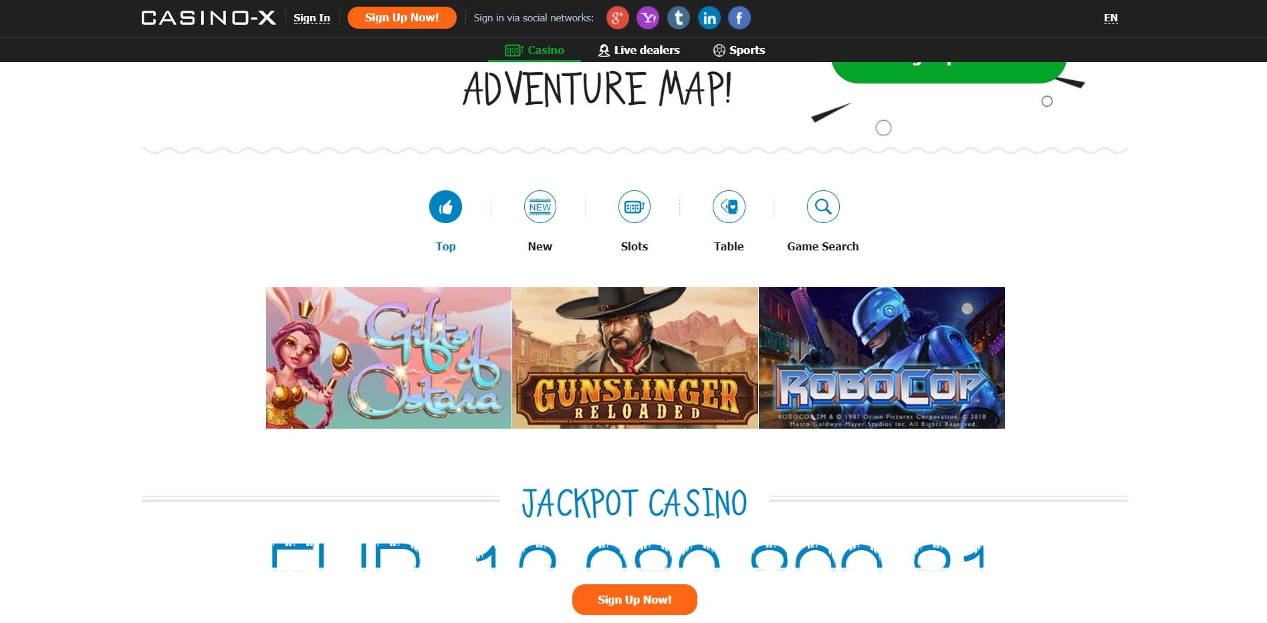This screenshot has width=1267, height=623.
Task: Select the Slots category icon
Action: (x=634, y=207)
